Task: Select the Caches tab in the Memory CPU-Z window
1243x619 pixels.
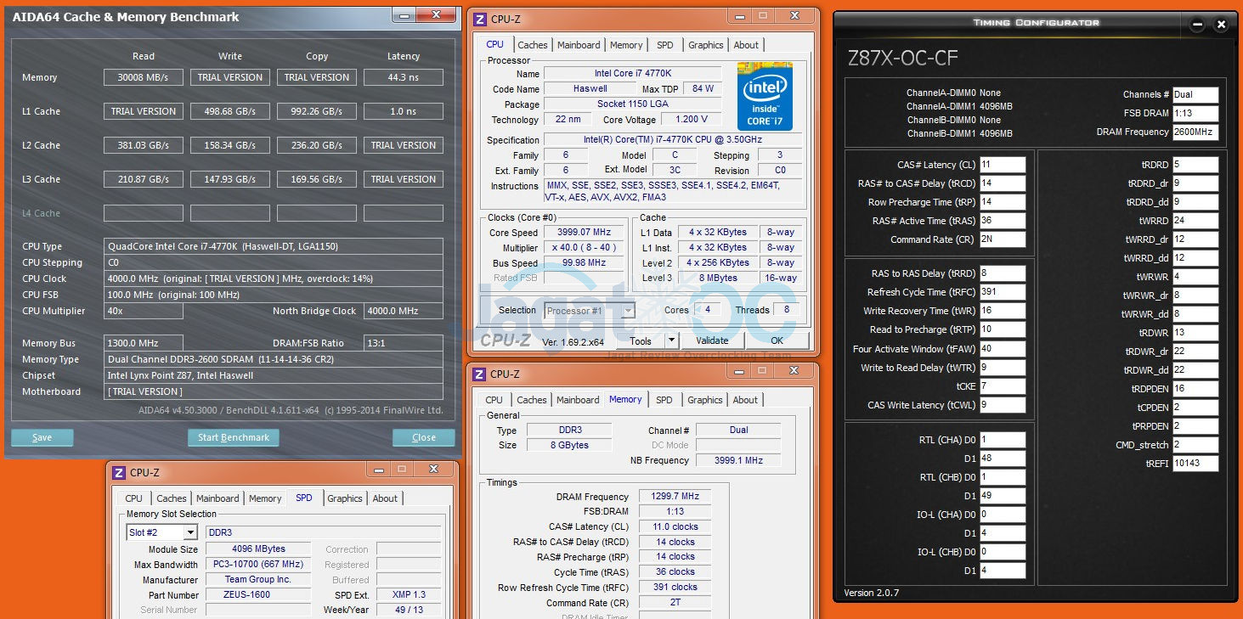Action: pos(532,400)
